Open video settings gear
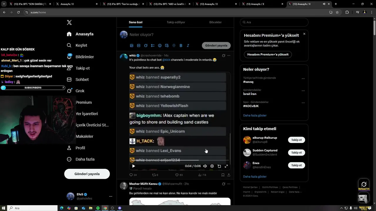Image resolution: width=376 pixels, height=211 pixels. coord(212,166)
